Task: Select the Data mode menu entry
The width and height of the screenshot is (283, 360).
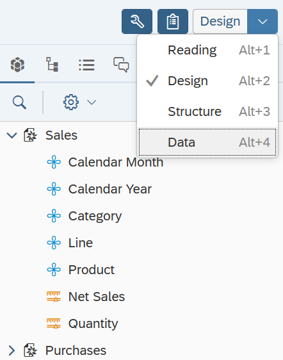Action: [x=207, y=142]
